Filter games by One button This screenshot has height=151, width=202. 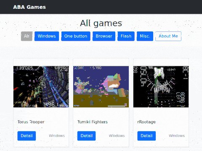click(x=76, y=36)
